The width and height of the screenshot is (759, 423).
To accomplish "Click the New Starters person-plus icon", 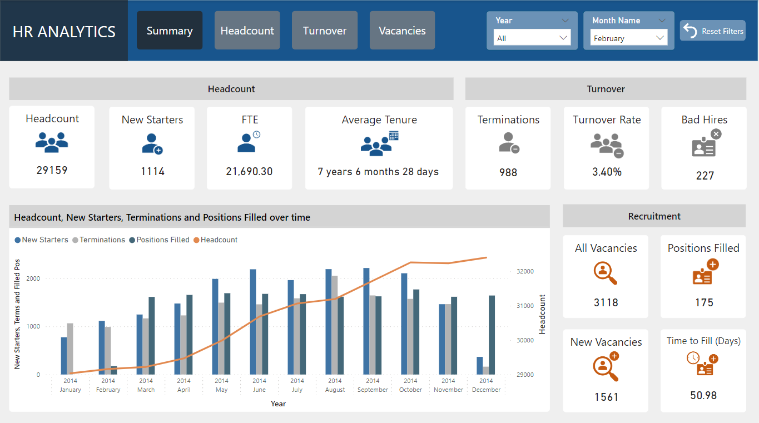I will click(x=152, y=143).
